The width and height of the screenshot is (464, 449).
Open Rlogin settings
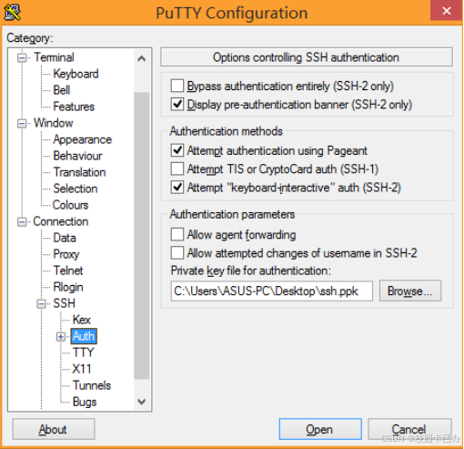(68, 287)
